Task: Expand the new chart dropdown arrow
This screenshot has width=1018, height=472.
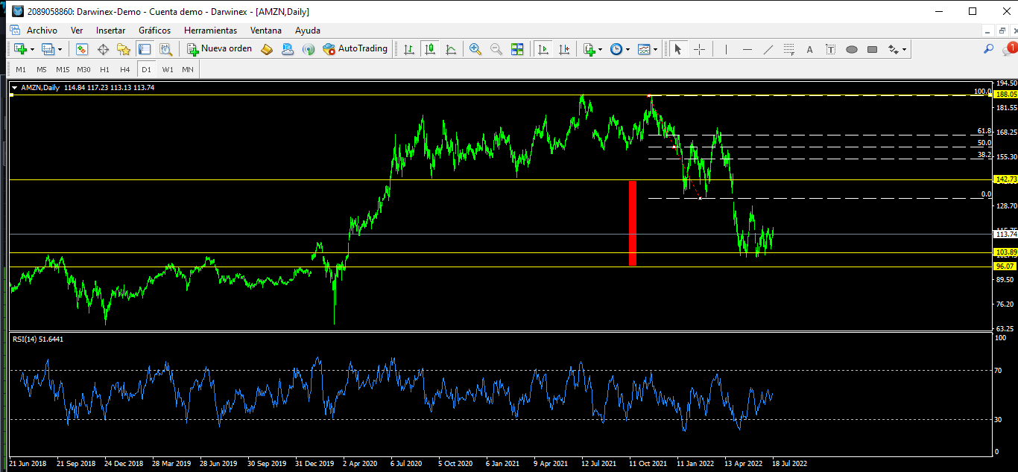Action: coord(32,49)
